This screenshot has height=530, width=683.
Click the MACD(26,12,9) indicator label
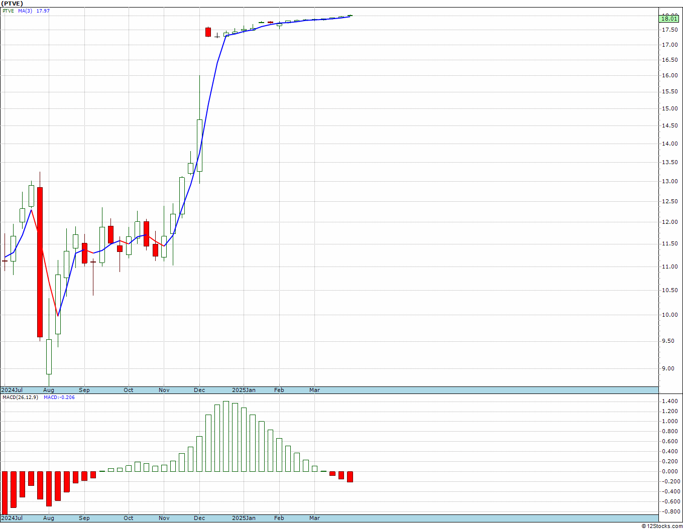[20, 398]
